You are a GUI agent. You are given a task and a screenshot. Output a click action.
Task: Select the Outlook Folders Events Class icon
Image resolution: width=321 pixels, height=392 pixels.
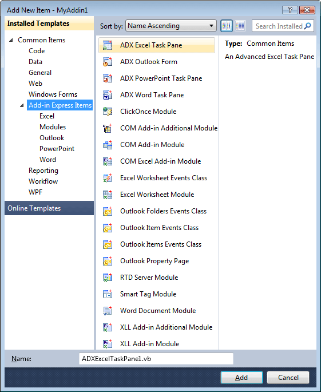click(x=108, y=211)
